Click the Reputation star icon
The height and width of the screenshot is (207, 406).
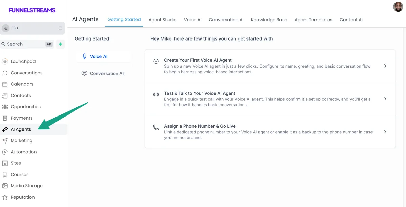[5, 197]
